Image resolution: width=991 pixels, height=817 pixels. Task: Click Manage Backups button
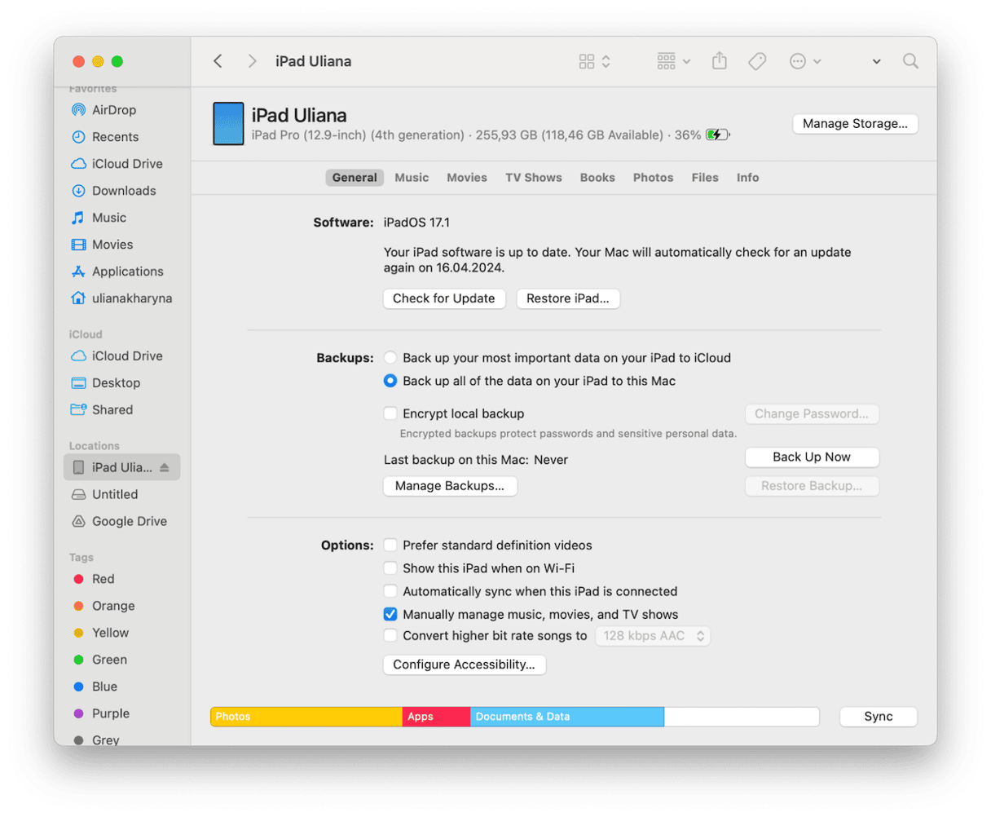point(450,486)
